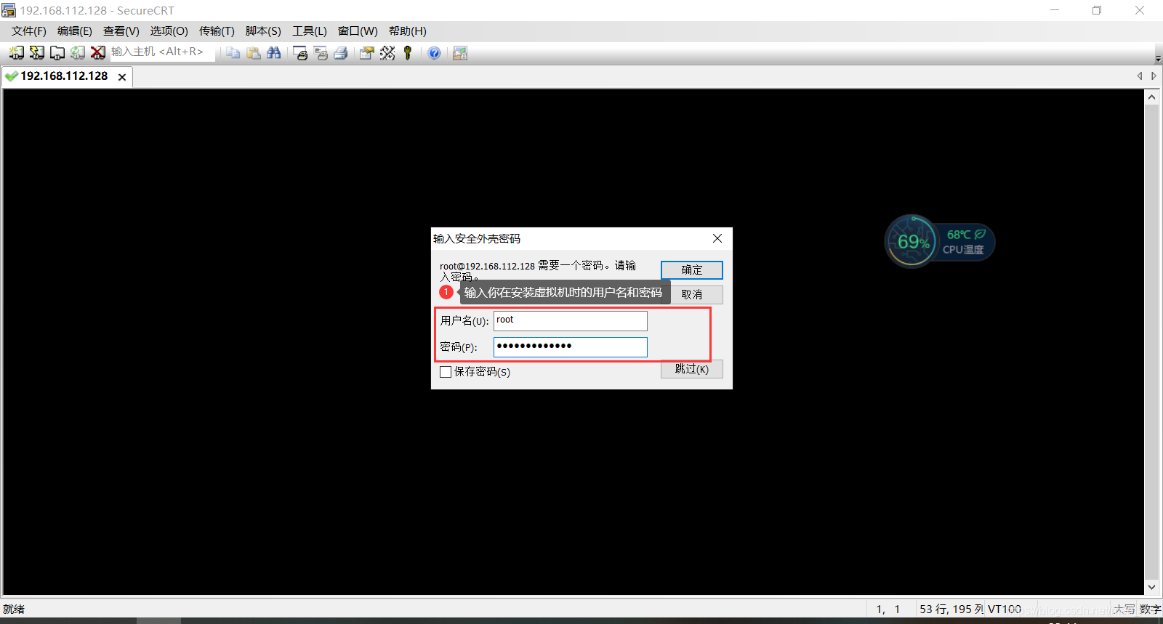This screenshot has height=624, width=1163.
Task: Click the Quick Connect lightning icon
Action: point(36,52)
